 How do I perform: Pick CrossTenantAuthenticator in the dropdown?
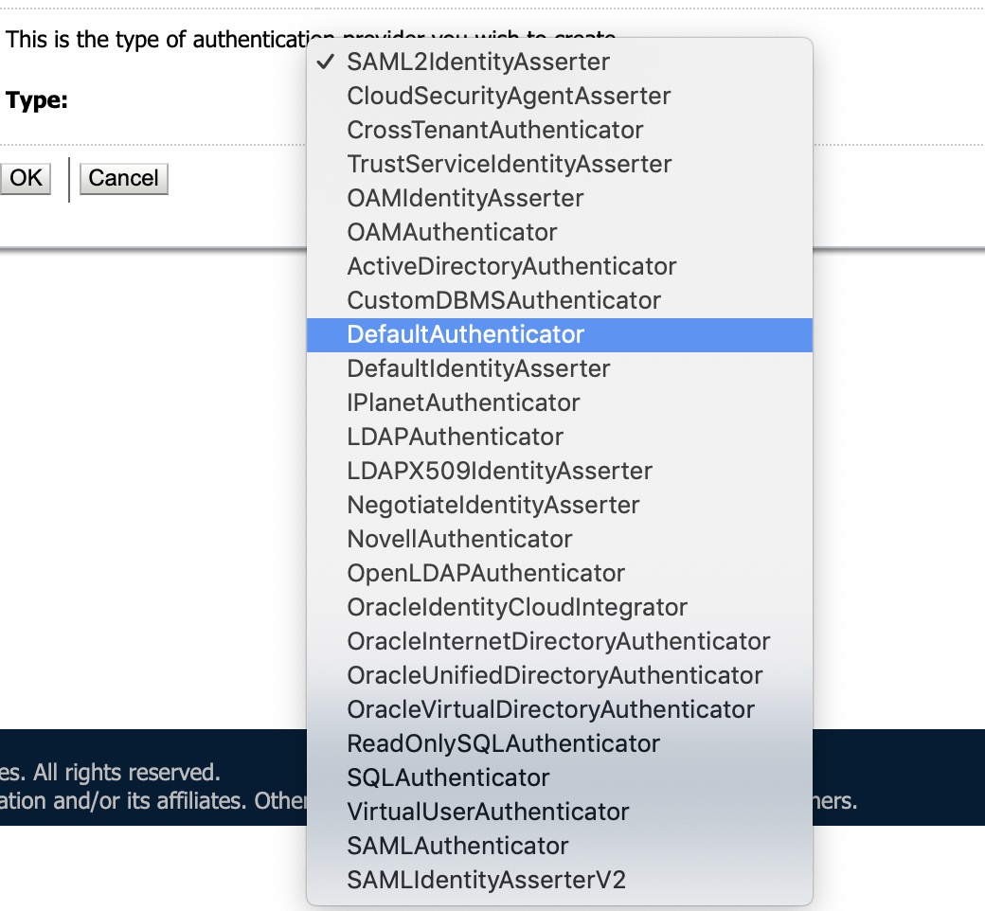559,130
